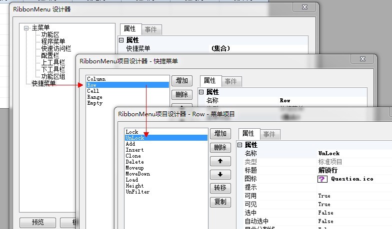392x229 pixels.
Task: Collapse the 主菜单 tree node
Action: point(26,28)
